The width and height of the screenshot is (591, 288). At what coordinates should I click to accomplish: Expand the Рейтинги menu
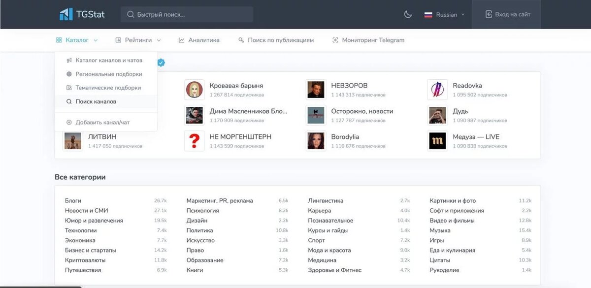pyautogui.click(x=138, y=40)
